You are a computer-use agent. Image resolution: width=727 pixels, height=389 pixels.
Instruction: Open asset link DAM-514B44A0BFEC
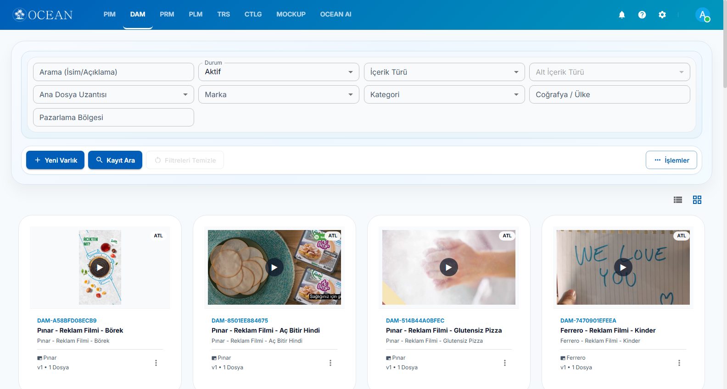point(415,320)
